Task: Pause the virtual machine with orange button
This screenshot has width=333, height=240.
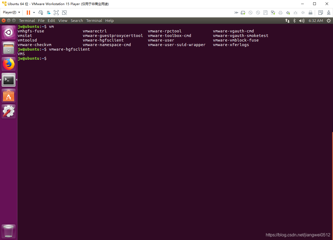Action: pyautogui.click(x=28, y=13)
